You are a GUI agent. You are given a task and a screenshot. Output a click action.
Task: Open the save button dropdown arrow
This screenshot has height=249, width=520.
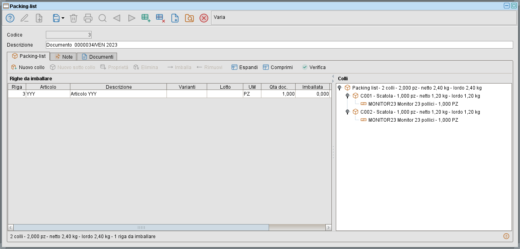point(63,18)
